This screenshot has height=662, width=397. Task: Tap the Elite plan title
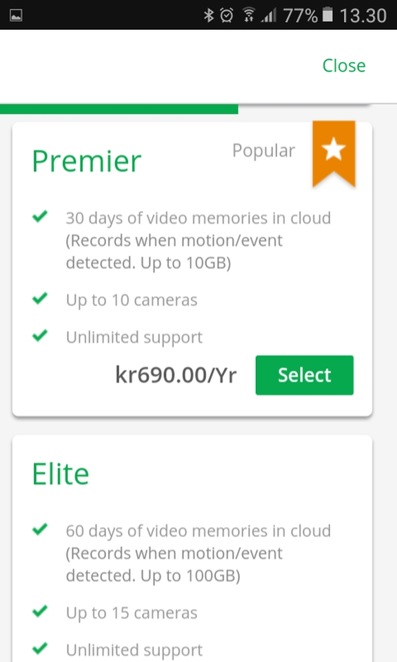[x=61, y=474]
